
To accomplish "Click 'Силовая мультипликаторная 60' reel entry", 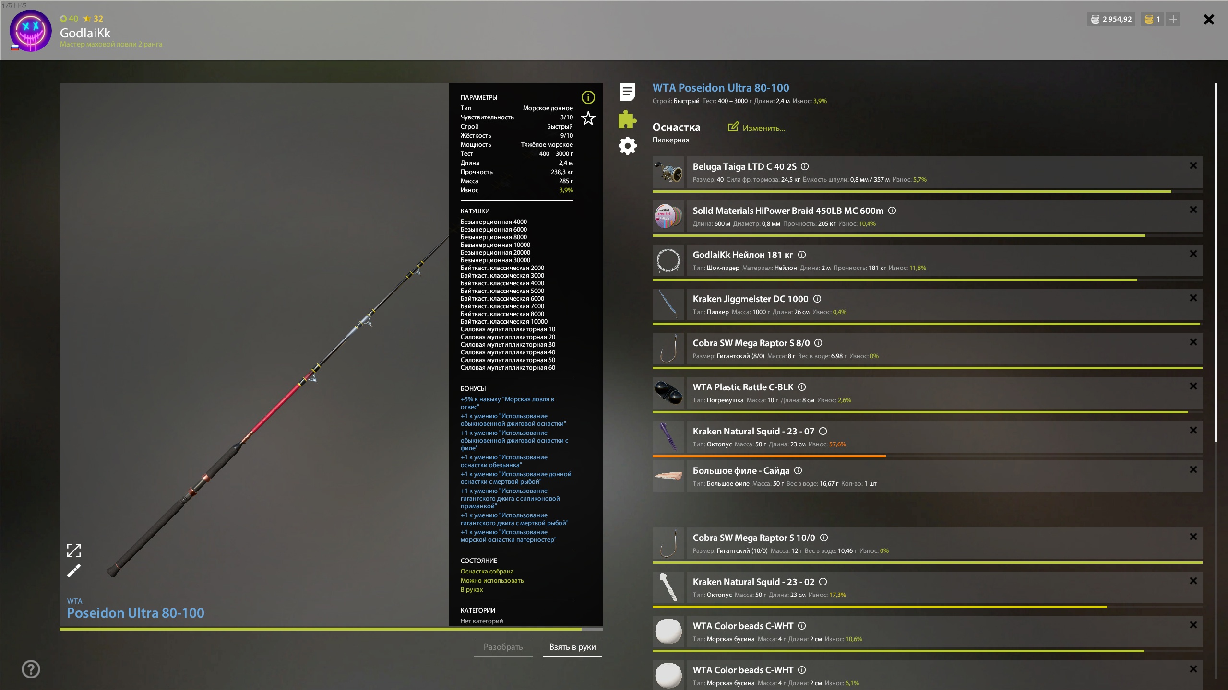I will click(x=508, y=368).
